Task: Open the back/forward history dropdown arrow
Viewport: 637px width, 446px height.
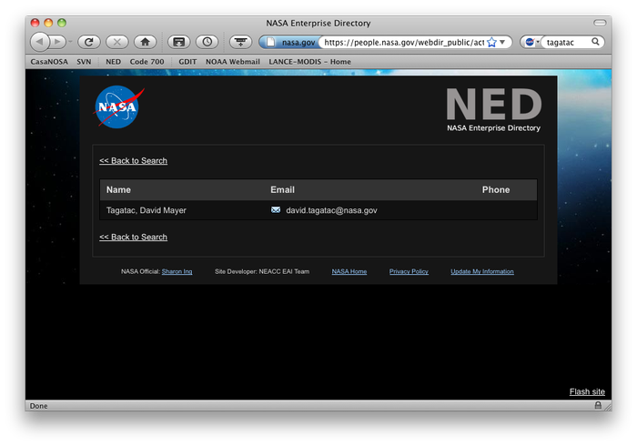Action: pos(70,42)
